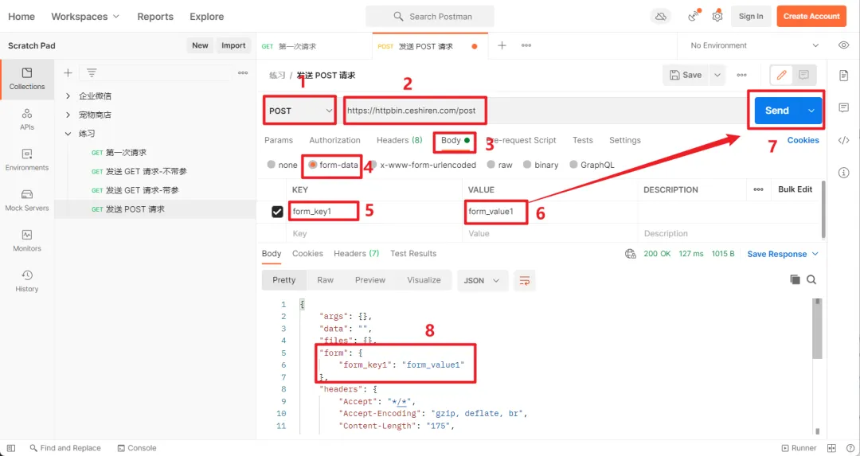Screen dimensions: 860x456
Task: Switch to request Headers (8) tab
Action: [x=399, y=140]
